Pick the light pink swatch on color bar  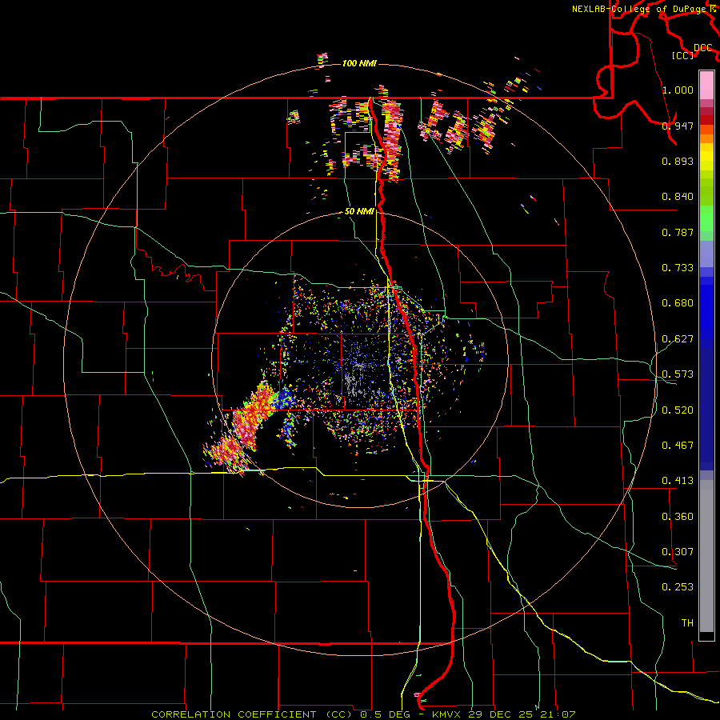point(706,85)
